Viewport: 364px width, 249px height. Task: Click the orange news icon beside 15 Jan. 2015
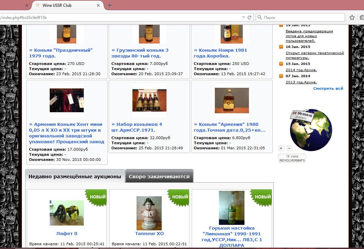coord(281,64)
